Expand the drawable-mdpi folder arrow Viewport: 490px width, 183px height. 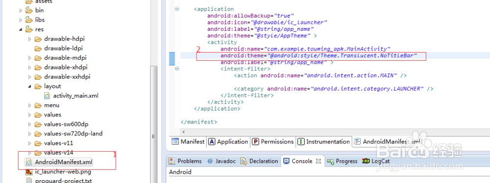[30, 58]
